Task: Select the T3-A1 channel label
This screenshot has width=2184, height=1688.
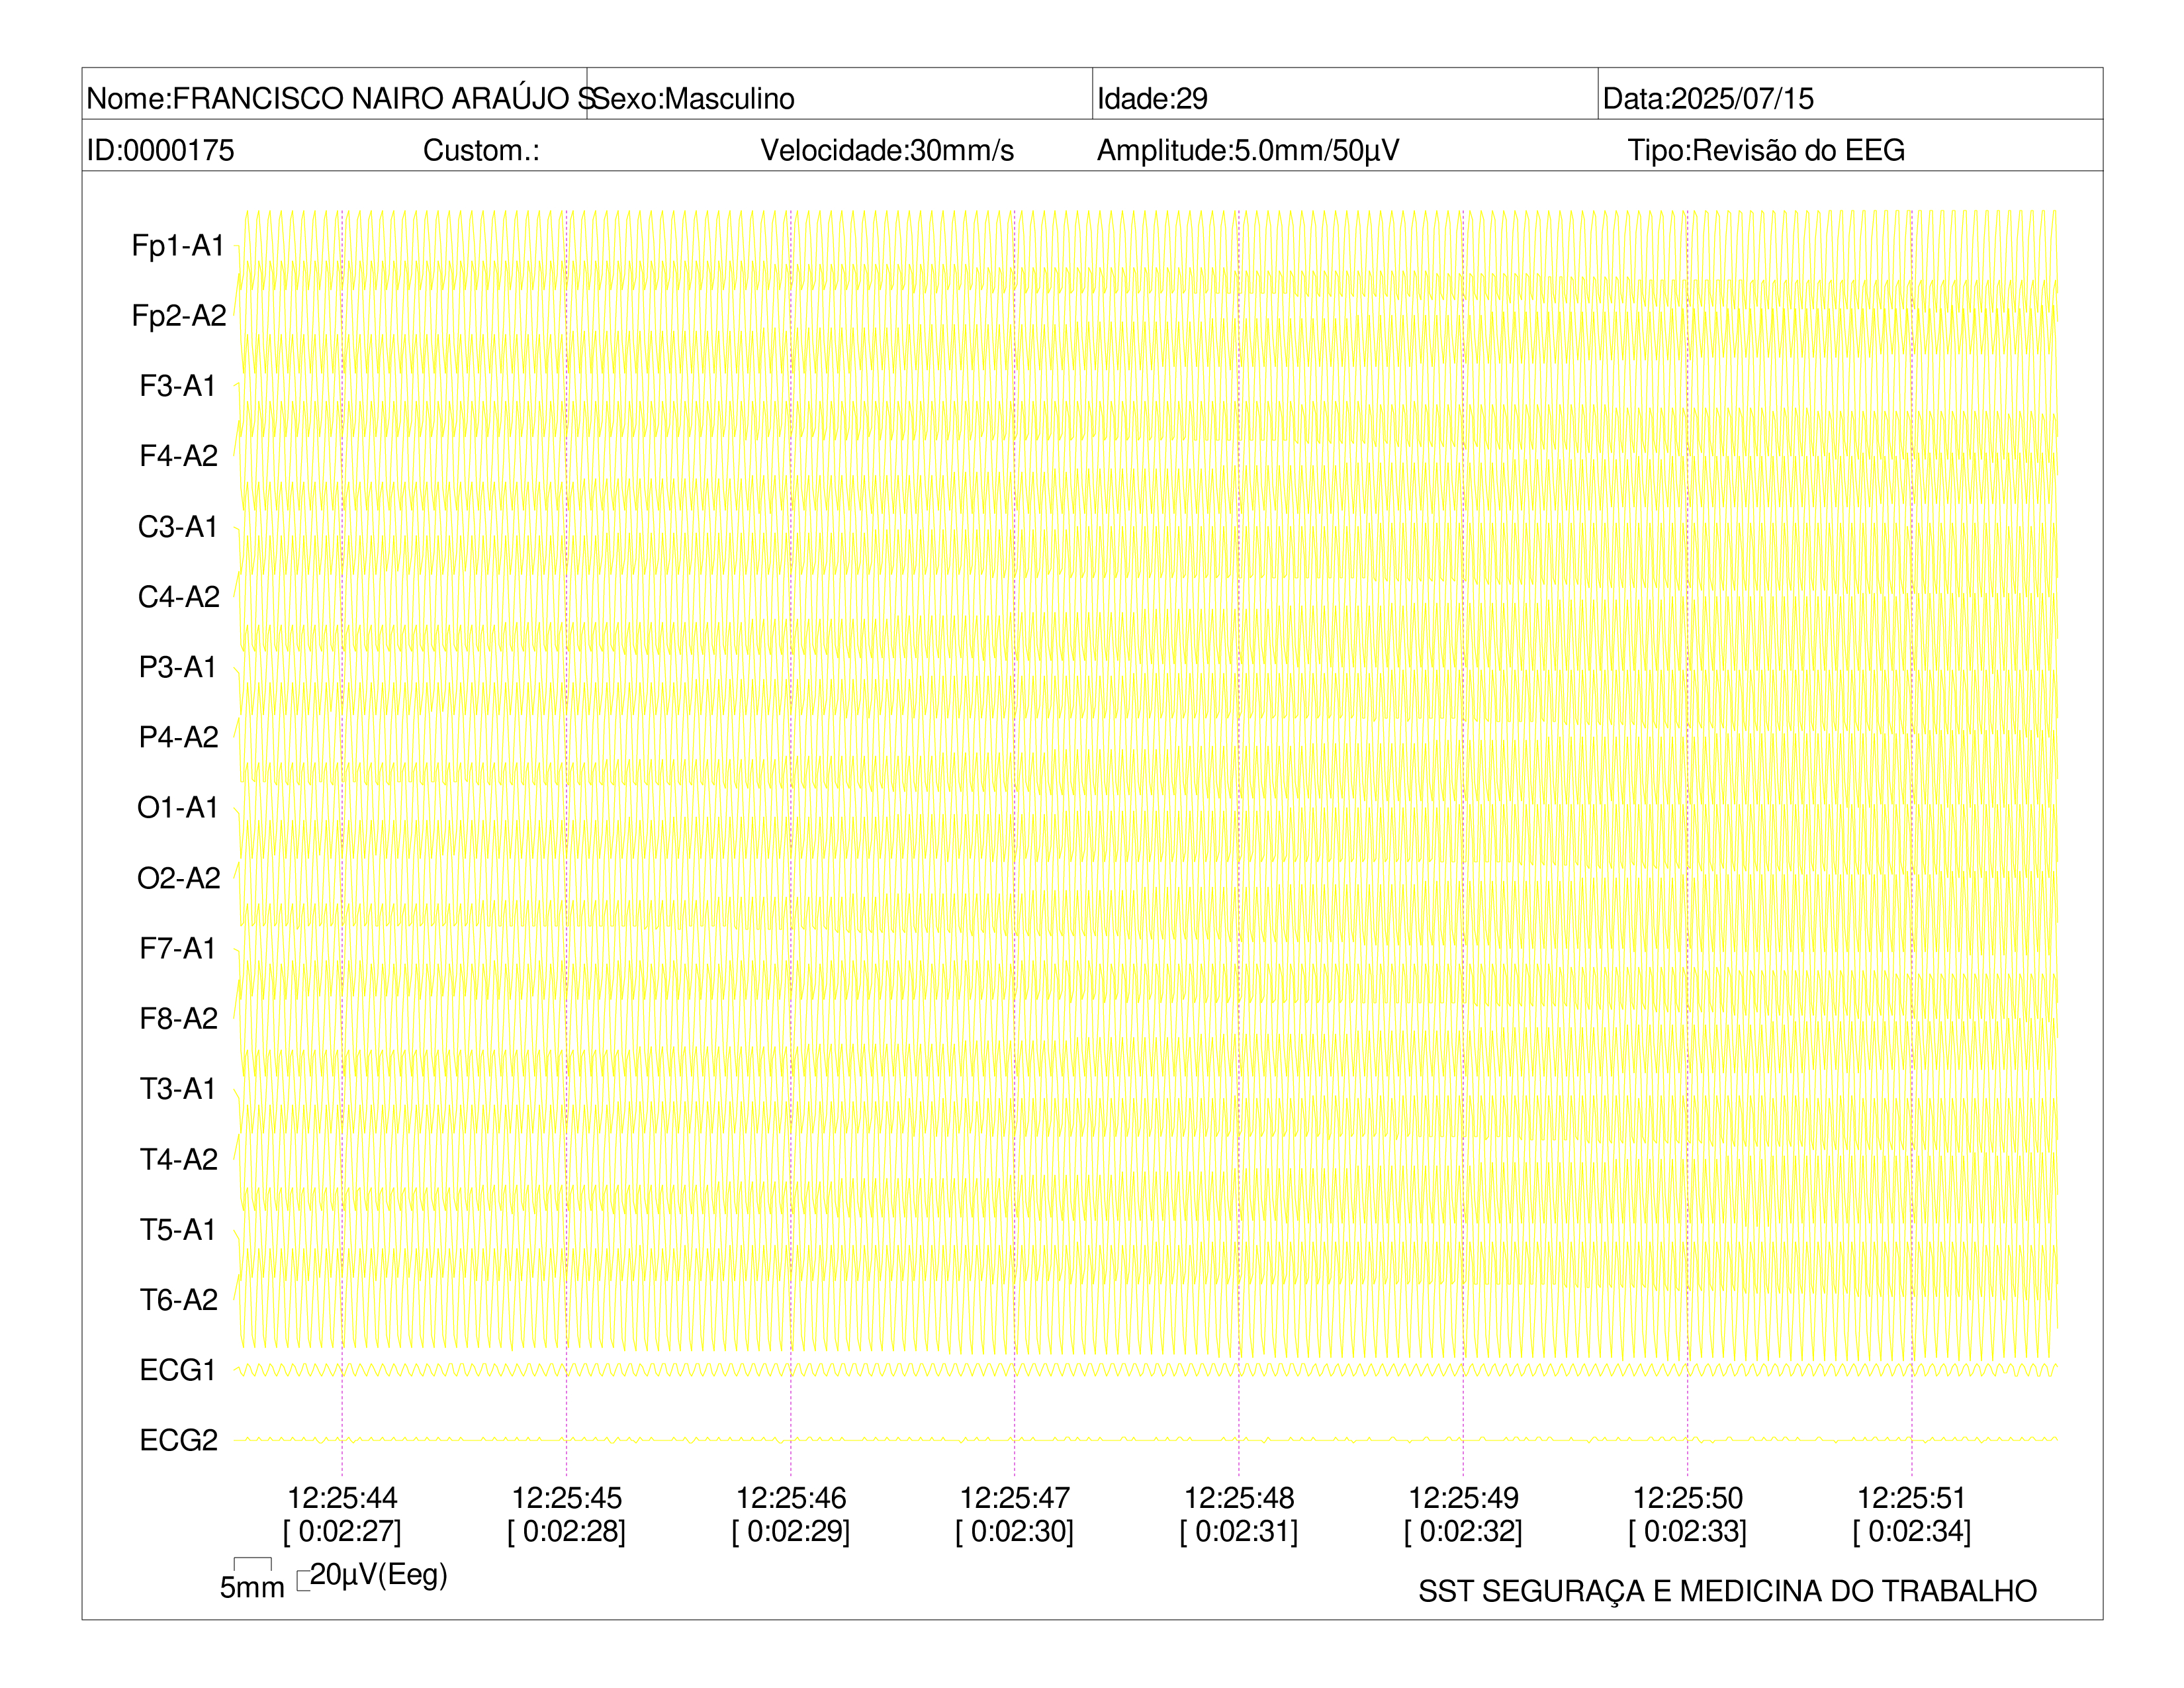Action: [x=178, y=1088]
